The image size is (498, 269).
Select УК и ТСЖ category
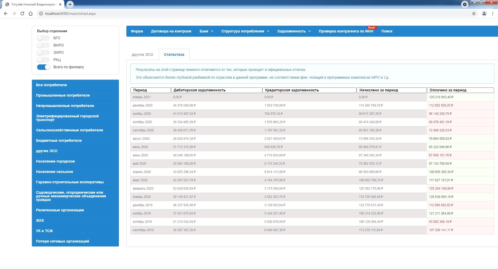(75, 231)
